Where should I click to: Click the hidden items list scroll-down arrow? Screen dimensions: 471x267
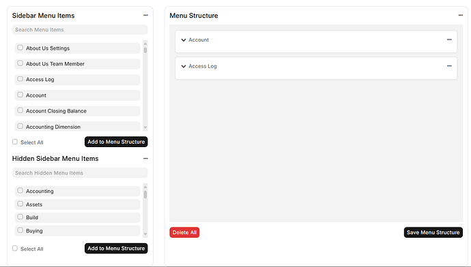click(x=145, y=234)
